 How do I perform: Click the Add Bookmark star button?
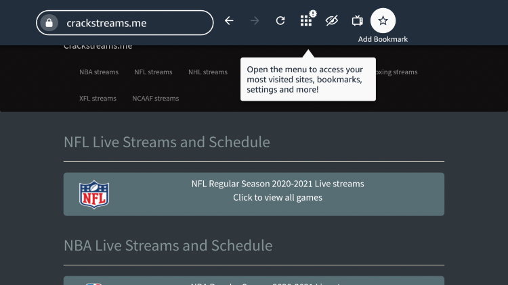pos(383,21)
